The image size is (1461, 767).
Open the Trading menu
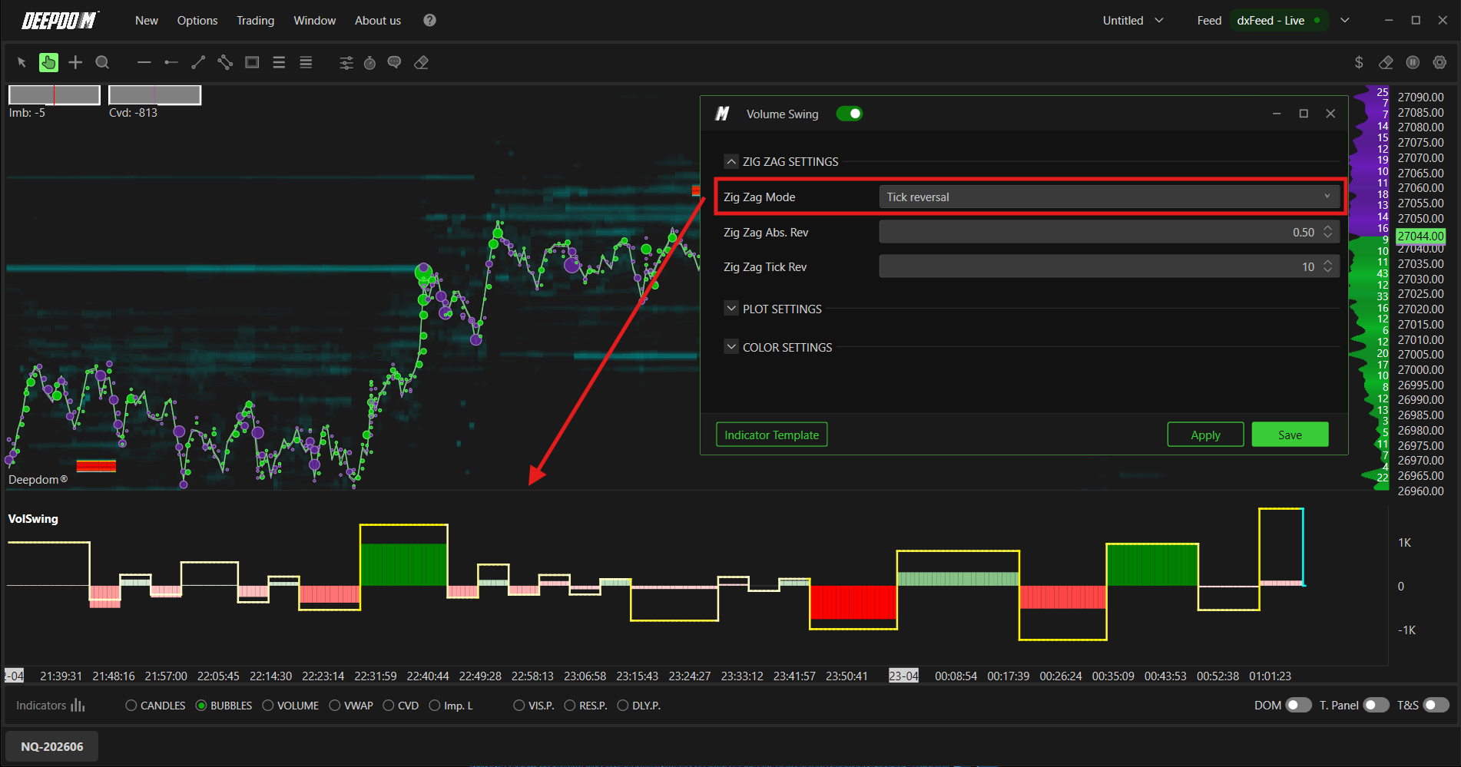(x=255, y=21)
